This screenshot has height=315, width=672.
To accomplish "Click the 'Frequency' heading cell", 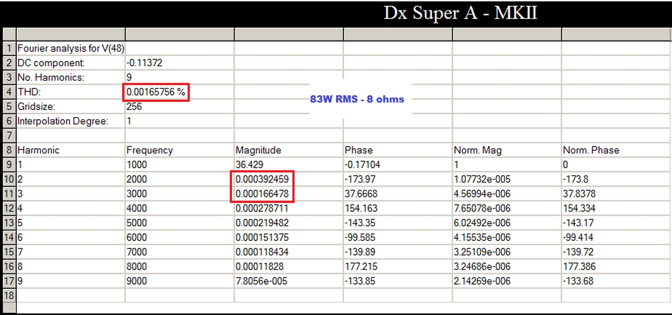I will (x=180, y=150).
